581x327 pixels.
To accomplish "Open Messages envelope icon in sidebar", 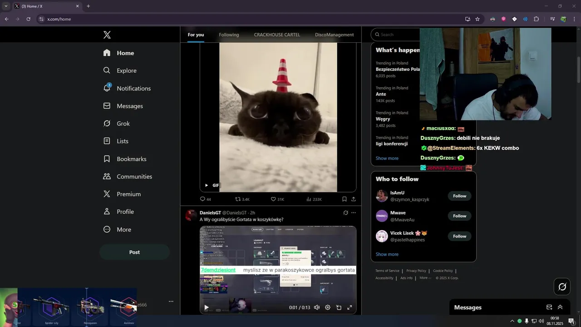I will pos(107,106).
